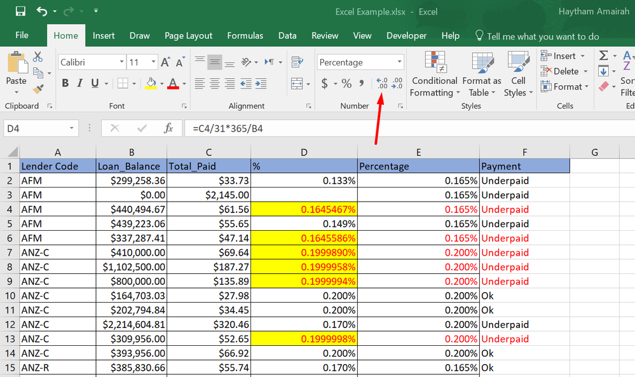The width and height of the screenshot is (635, 377).
Task: Open the Font dialog box launcher
Action: tap(184, 106)
